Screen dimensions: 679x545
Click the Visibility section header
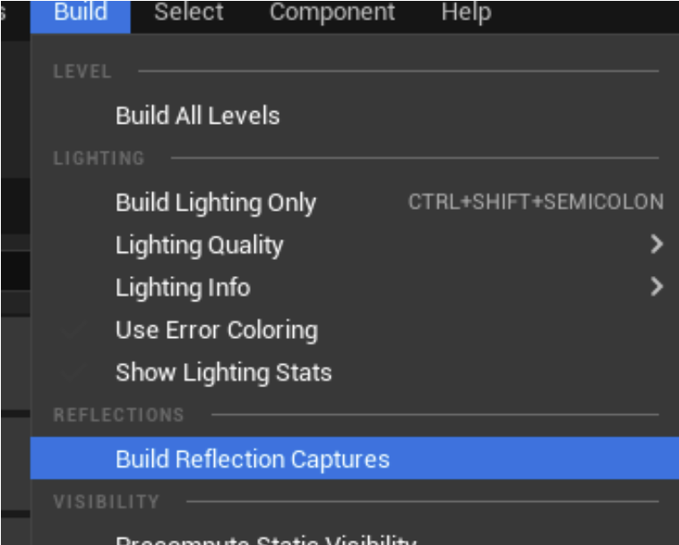pyautogui.click(x=106, y=502)
